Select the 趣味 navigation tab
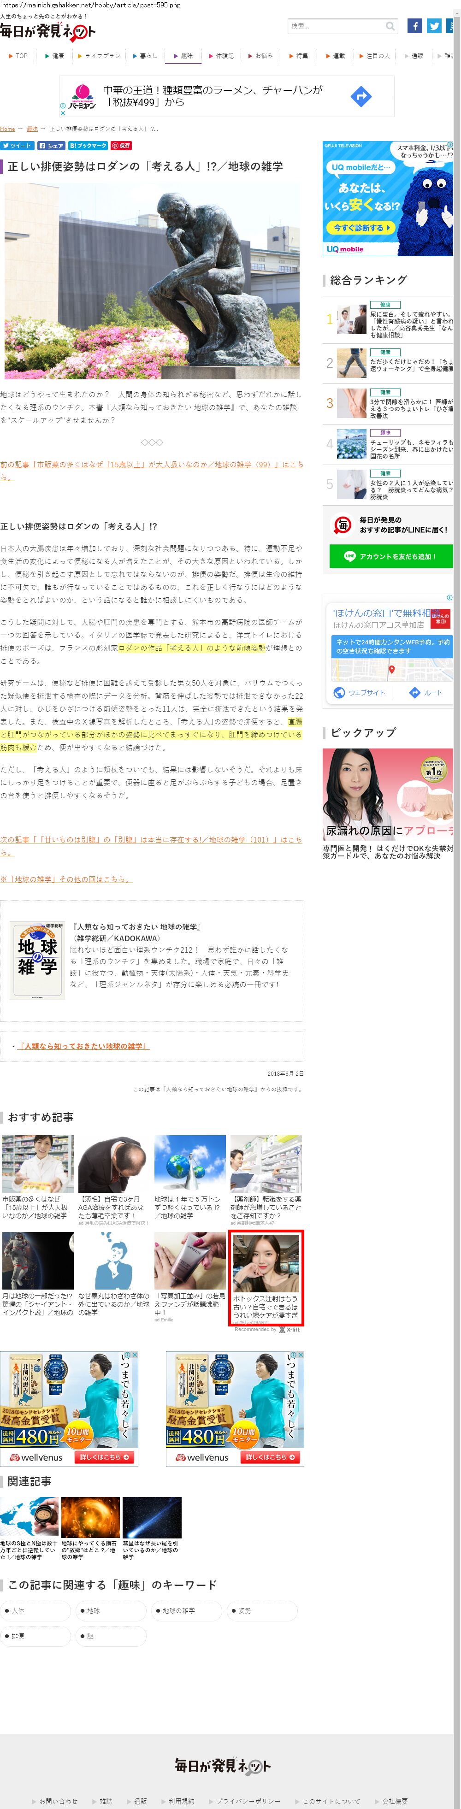Image resolution: width=461 pixels, height=1809 pixels. [x=183, y=55]
